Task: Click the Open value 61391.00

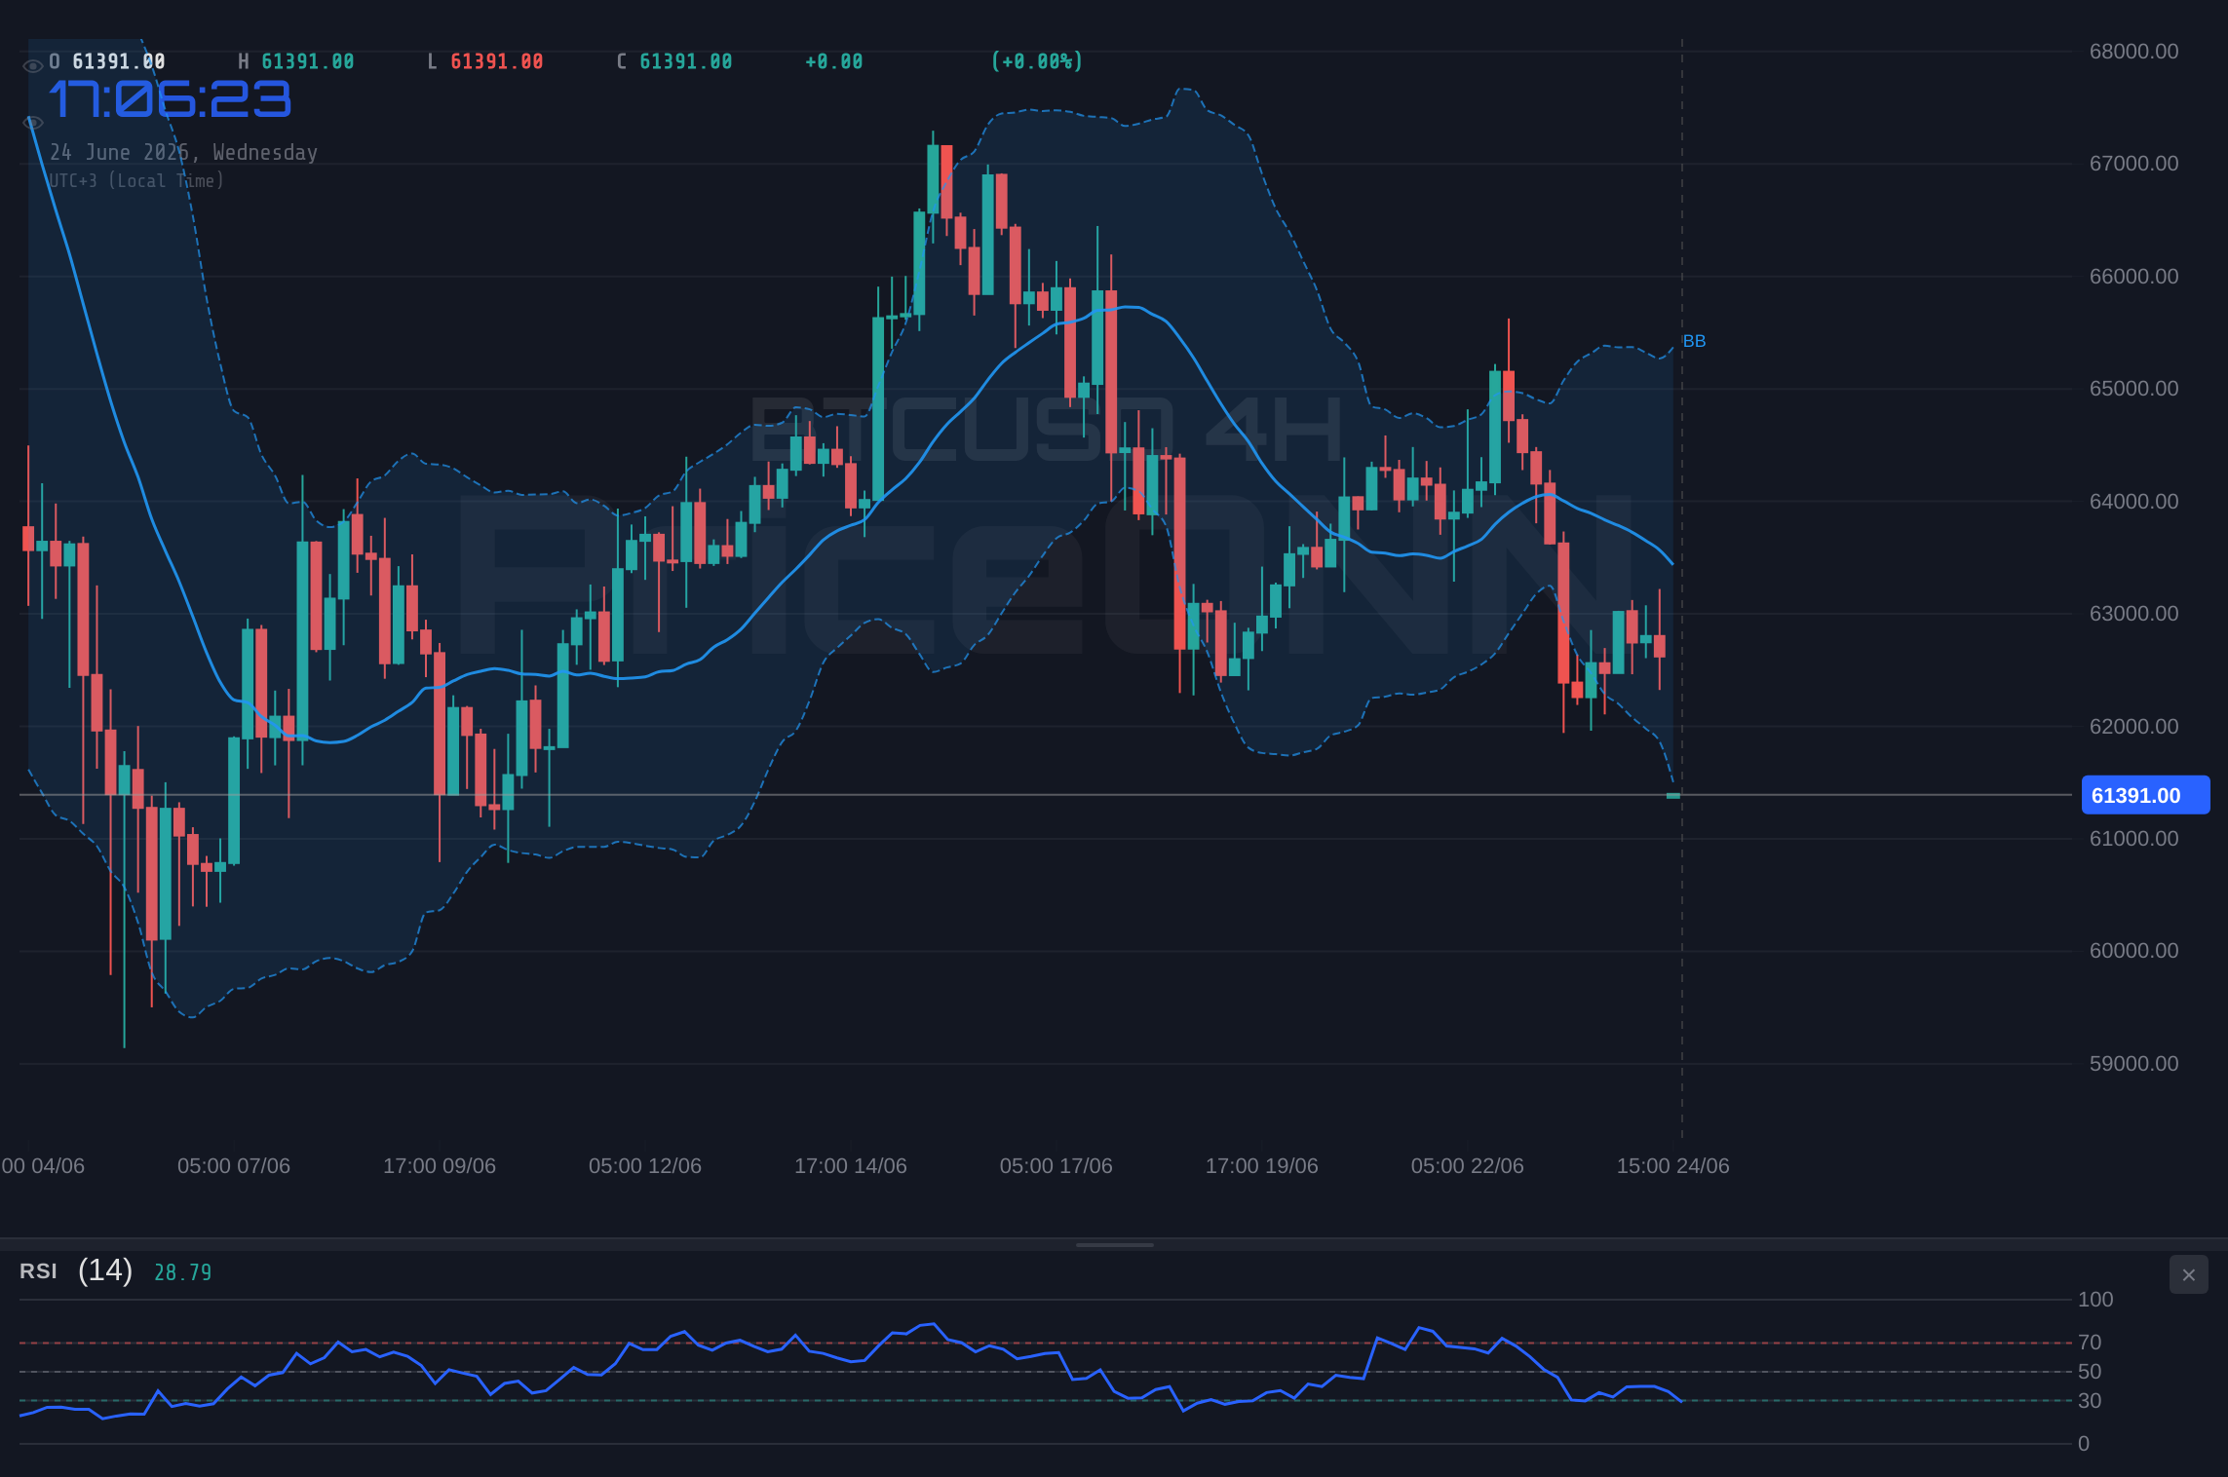Action: (x=119, y=61)
